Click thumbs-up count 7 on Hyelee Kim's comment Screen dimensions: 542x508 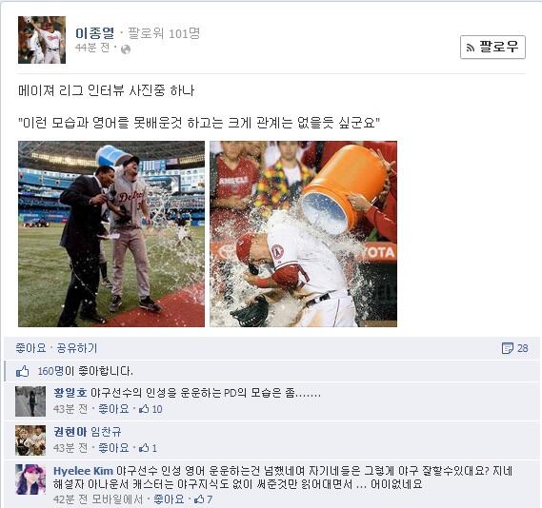click(x=204, y=499)
